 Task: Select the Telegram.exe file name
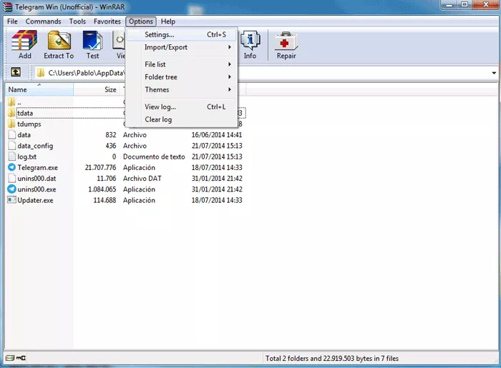point(38,167)
